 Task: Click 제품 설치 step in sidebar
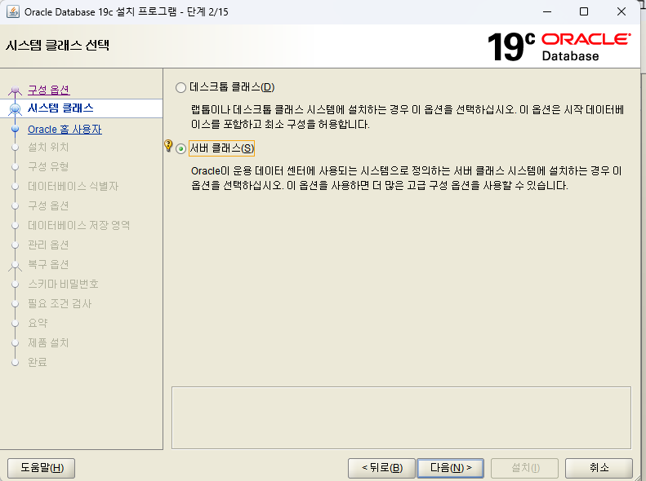click(x=48, y=343)
